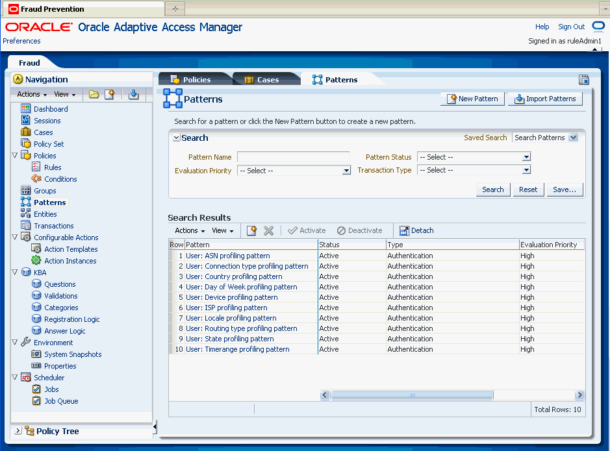Click the System Snapshots camera icon

(36, 354)
